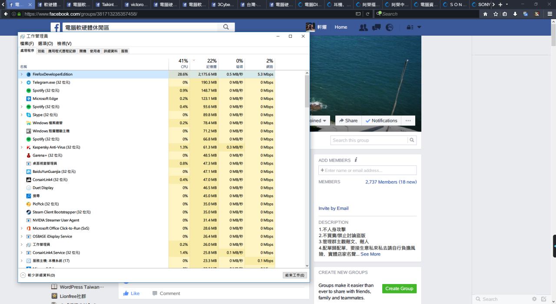Open Facebook messages icon

coord(377,27)
